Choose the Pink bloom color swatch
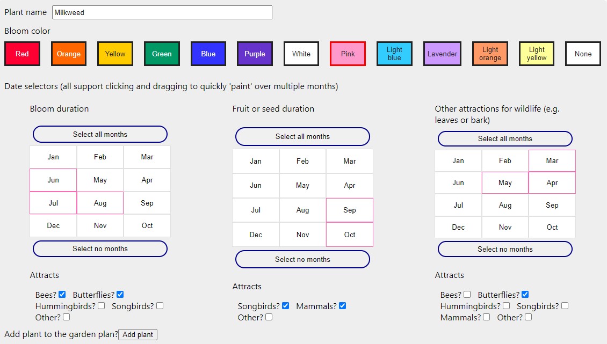This screenshot has height=344, width=607. (348, 54)
